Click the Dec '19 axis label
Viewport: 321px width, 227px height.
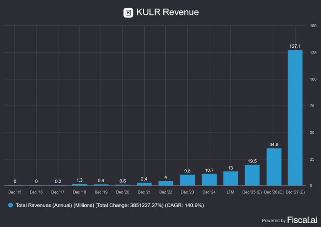click(x=101, y=192)
